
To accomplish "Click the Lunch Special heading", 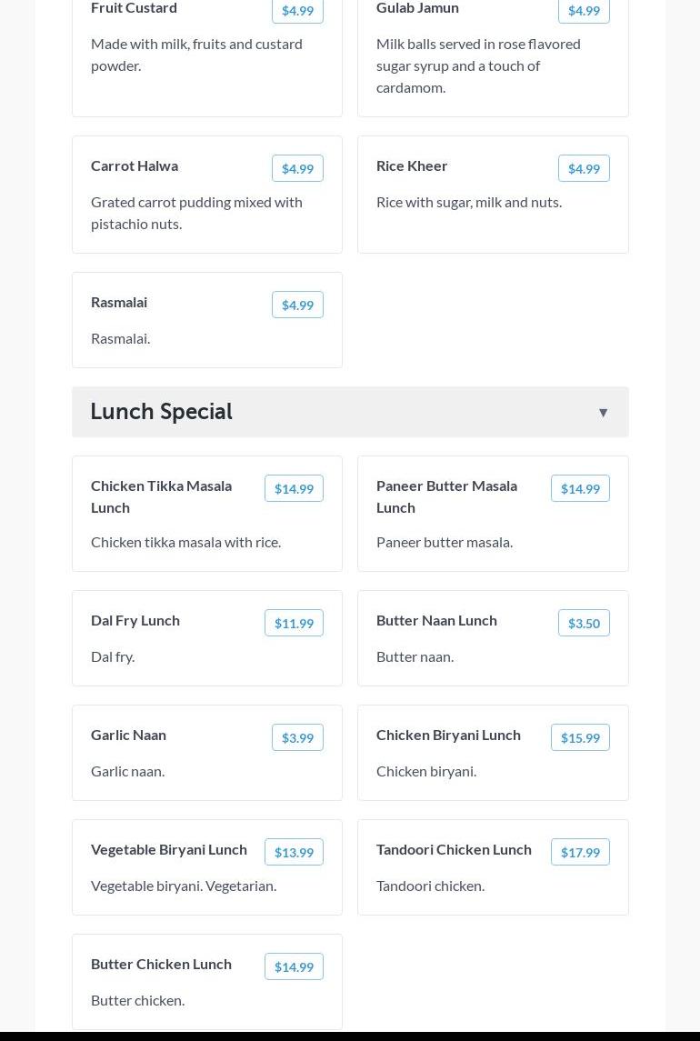I will coord(162,412).
